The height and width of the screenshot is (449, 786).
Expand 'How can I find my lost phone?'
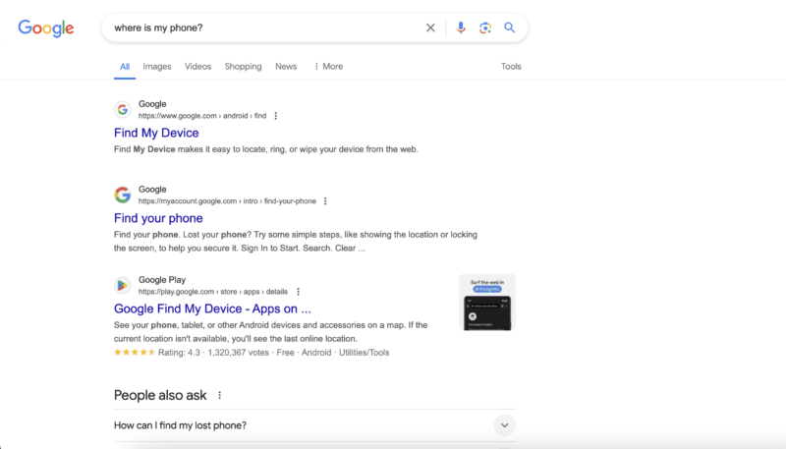click(x=314, y=425)
